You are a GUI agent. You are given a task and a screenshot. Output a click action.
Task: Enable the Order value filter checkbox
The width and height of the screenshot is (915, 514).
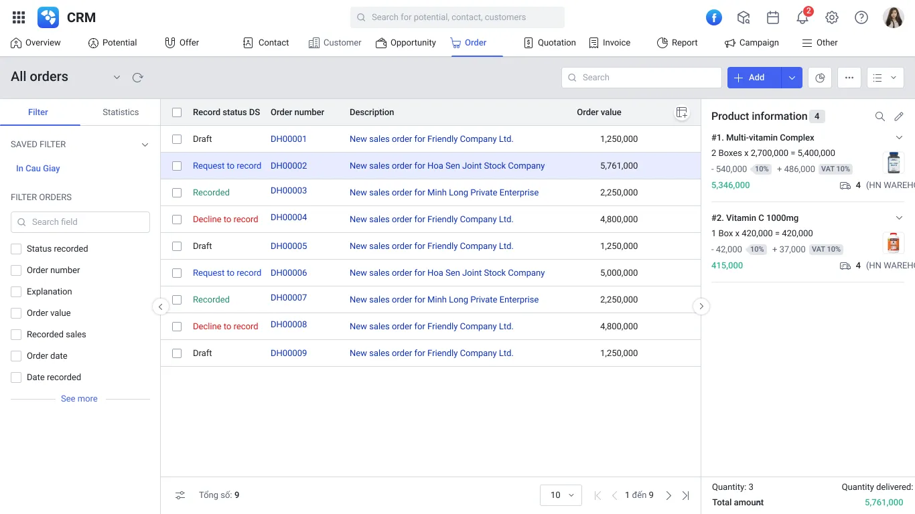coord(15,313)
